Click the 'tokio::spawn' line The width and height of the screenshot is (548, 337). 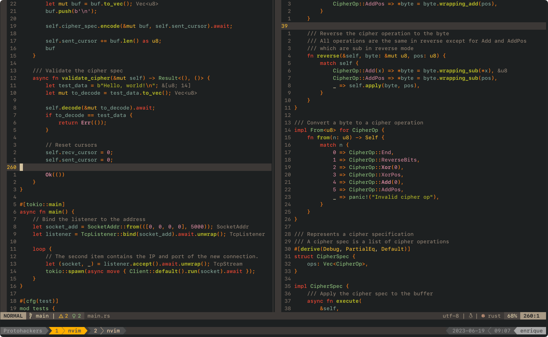(150, 271)
